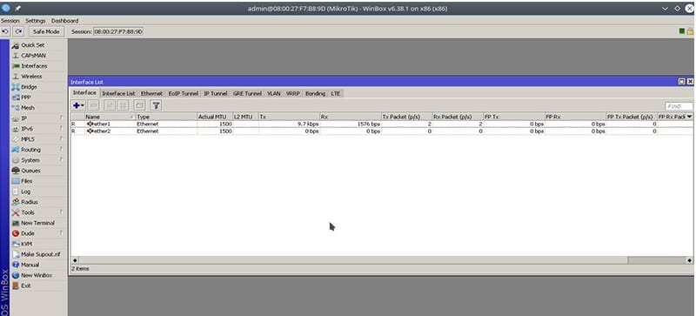This screenshot has height=316, width=696.
Task: Click the Remove (minus) button in Interface List toolbar
Action: (x=94, y=105)
